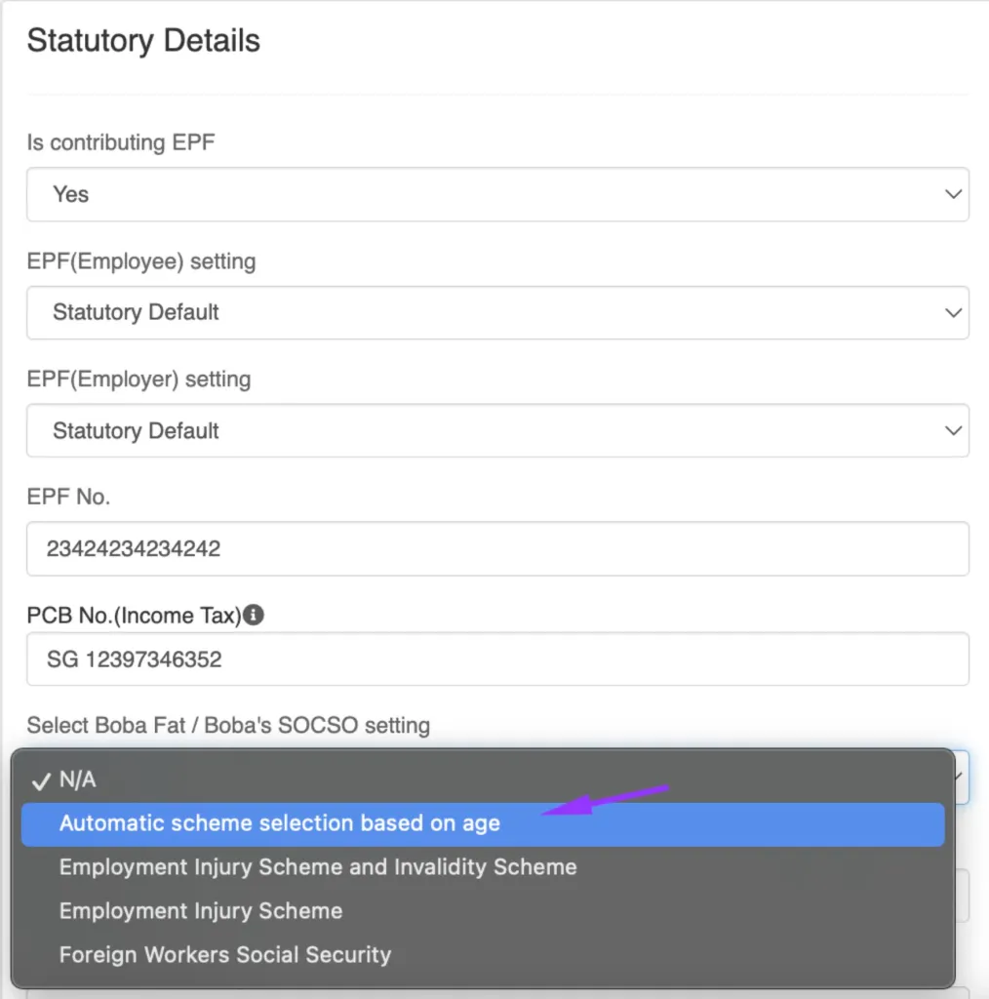Click the SOCSO setting label text
The width and height of the screenshot is (989, 999).
(x=228, y=726)
